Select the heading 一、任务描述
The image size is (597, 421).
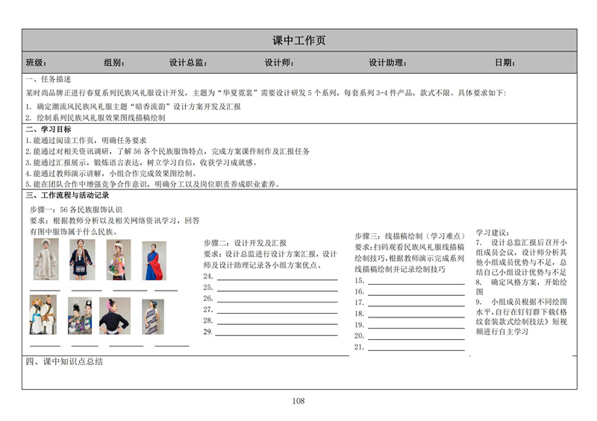tap(49, 79)
